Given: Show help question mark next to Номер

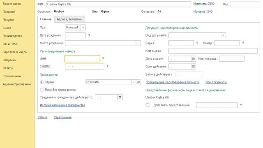Looking at the screenshot, I should click(243, 43).
